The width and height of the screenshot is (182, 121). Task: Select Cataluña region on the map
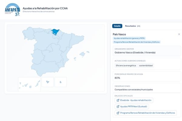tap(77, 40)
